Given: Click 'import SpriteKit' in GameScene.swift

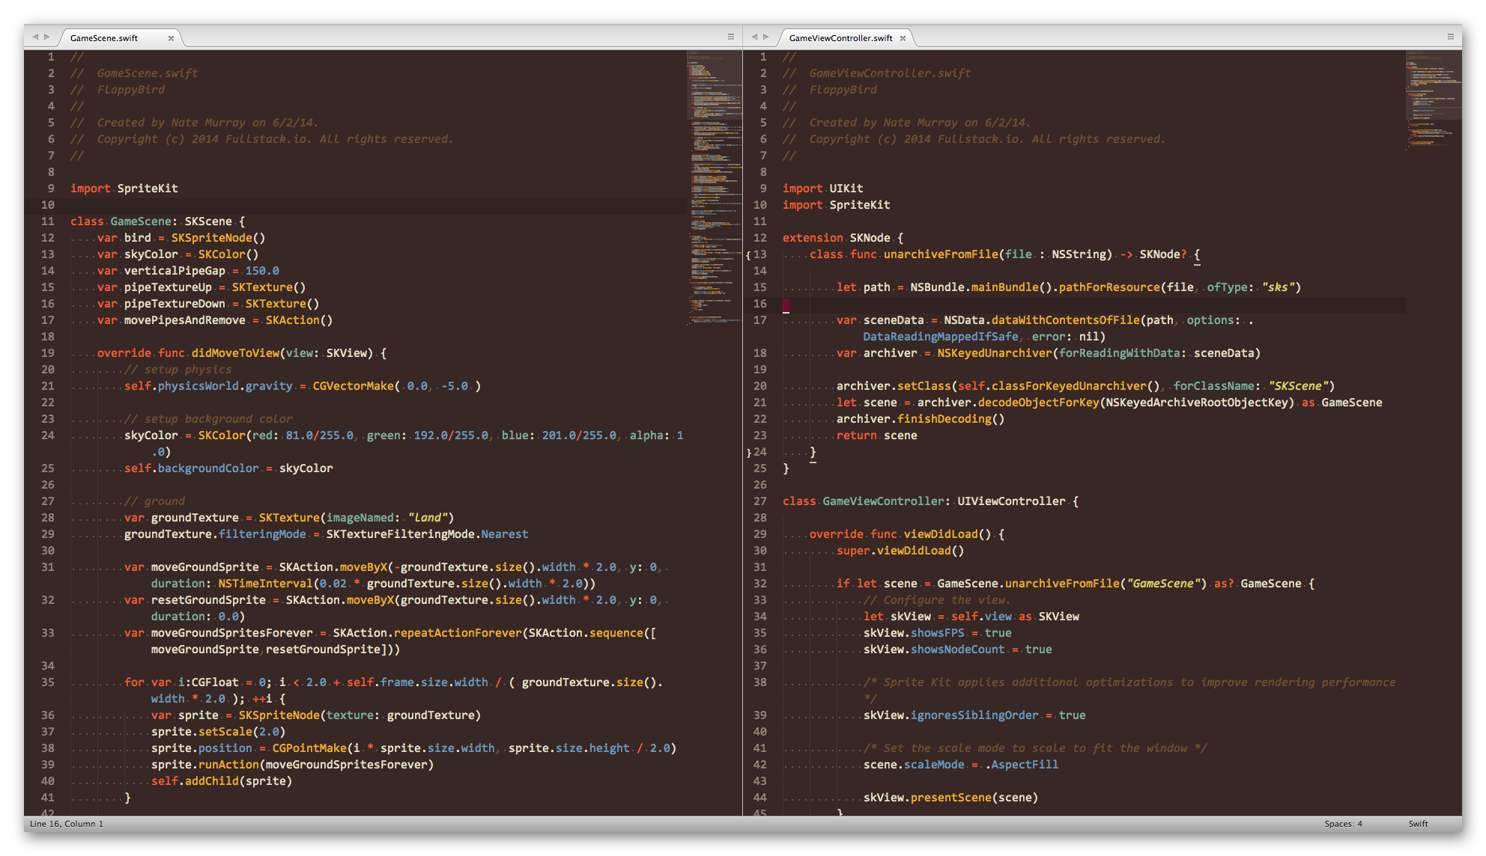Looking at the screenshot, I should point(124,189).
